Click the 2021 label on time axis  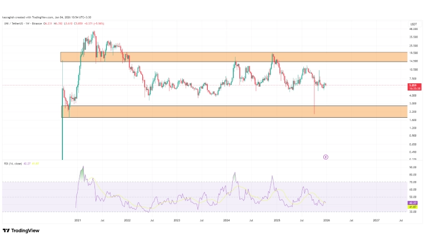(x=78, y=220)
